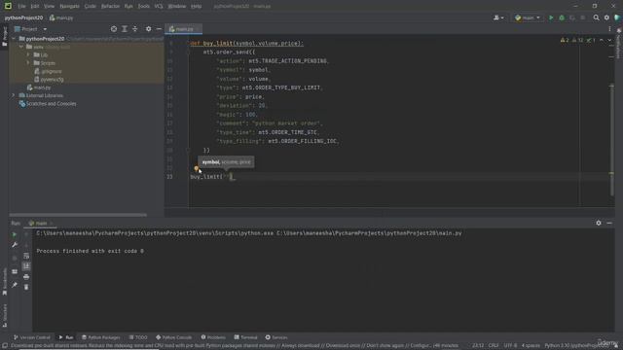Open the Edit menu
623x350 pixels.
pyautogui.click(x=35, y=7)
